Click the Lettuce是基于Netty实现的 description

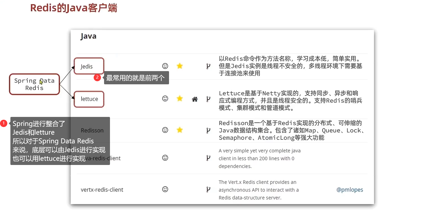tap(290, 100)
